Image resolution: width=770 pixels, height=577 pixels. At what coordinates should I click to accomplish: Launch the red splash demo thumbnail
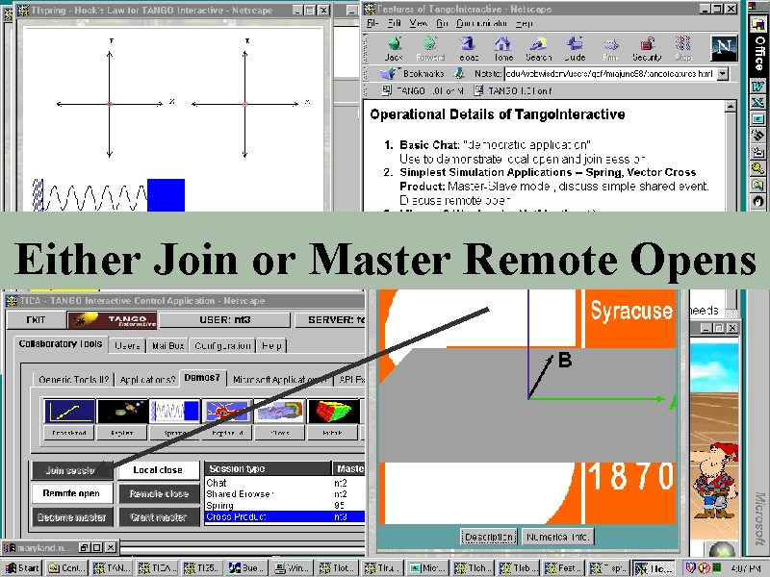click(227, 412)
